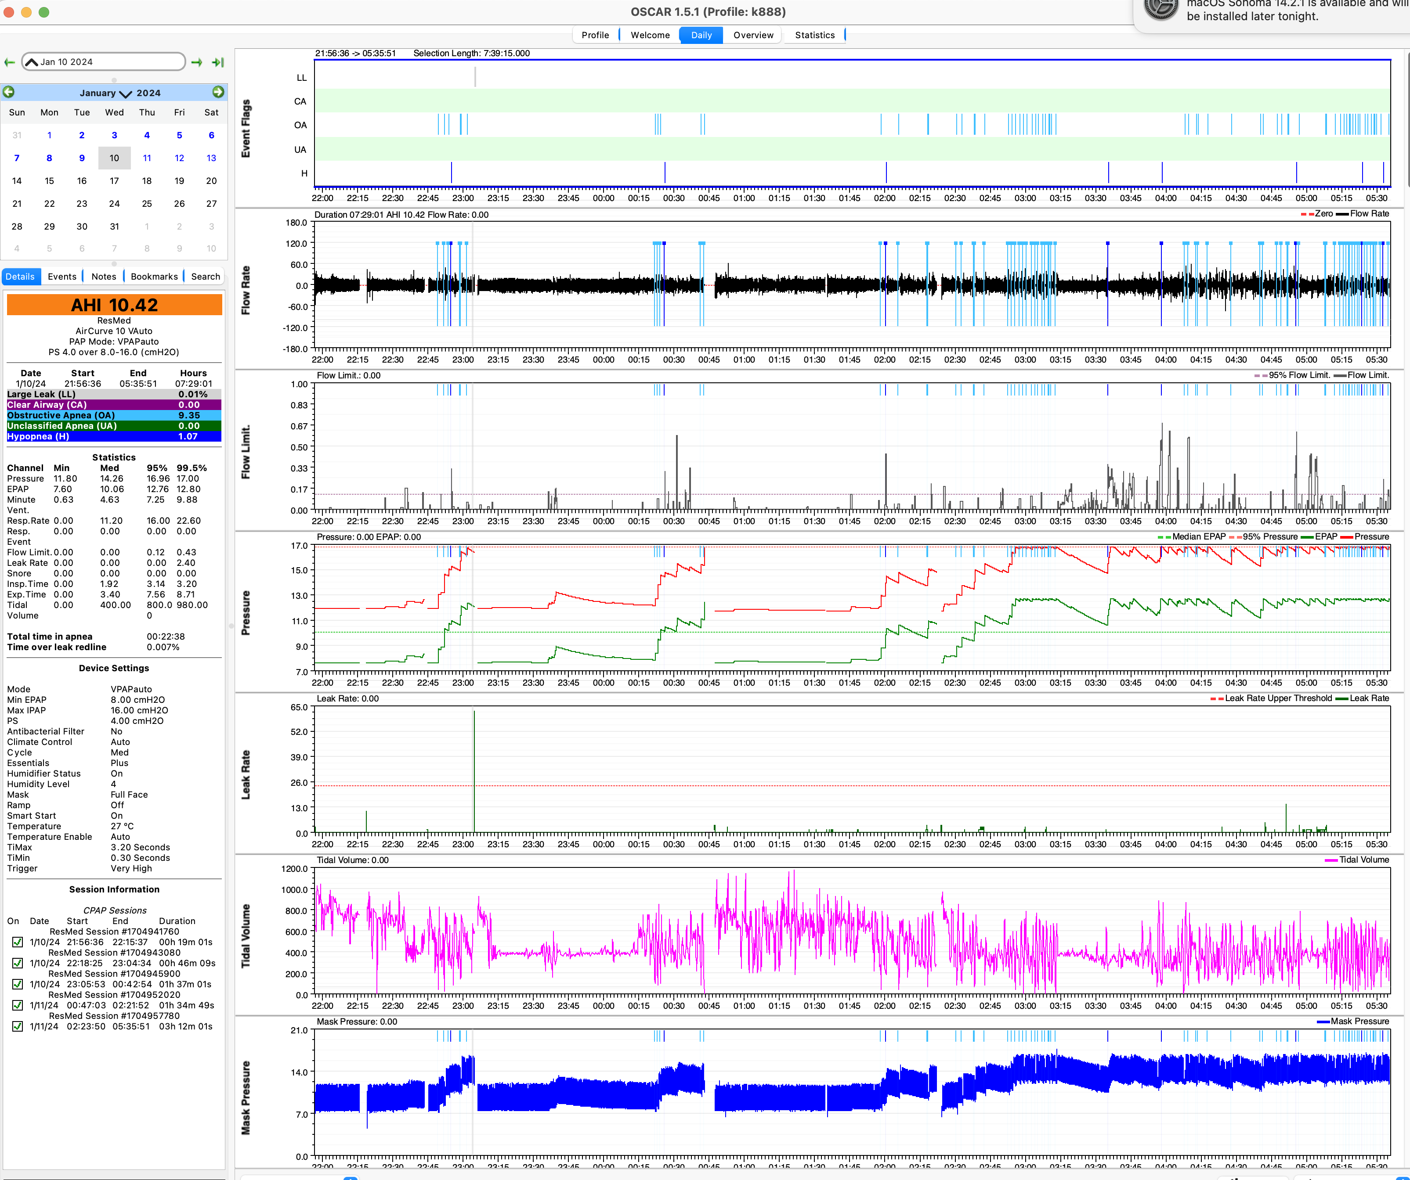Viewport: 1410px width, 1180px height.
Task: Click the Unclassified Apnea (UA) row
Action: 114,426
